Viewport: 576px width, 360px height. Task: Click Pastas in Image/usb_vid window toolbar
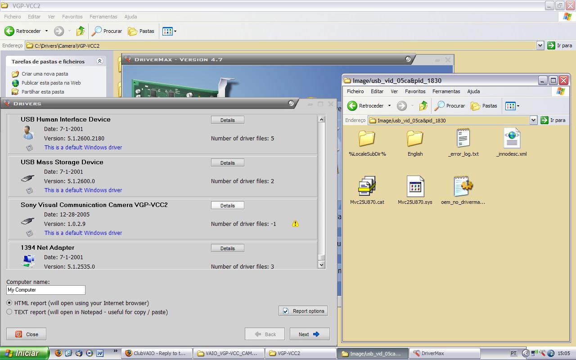[484, 106]
